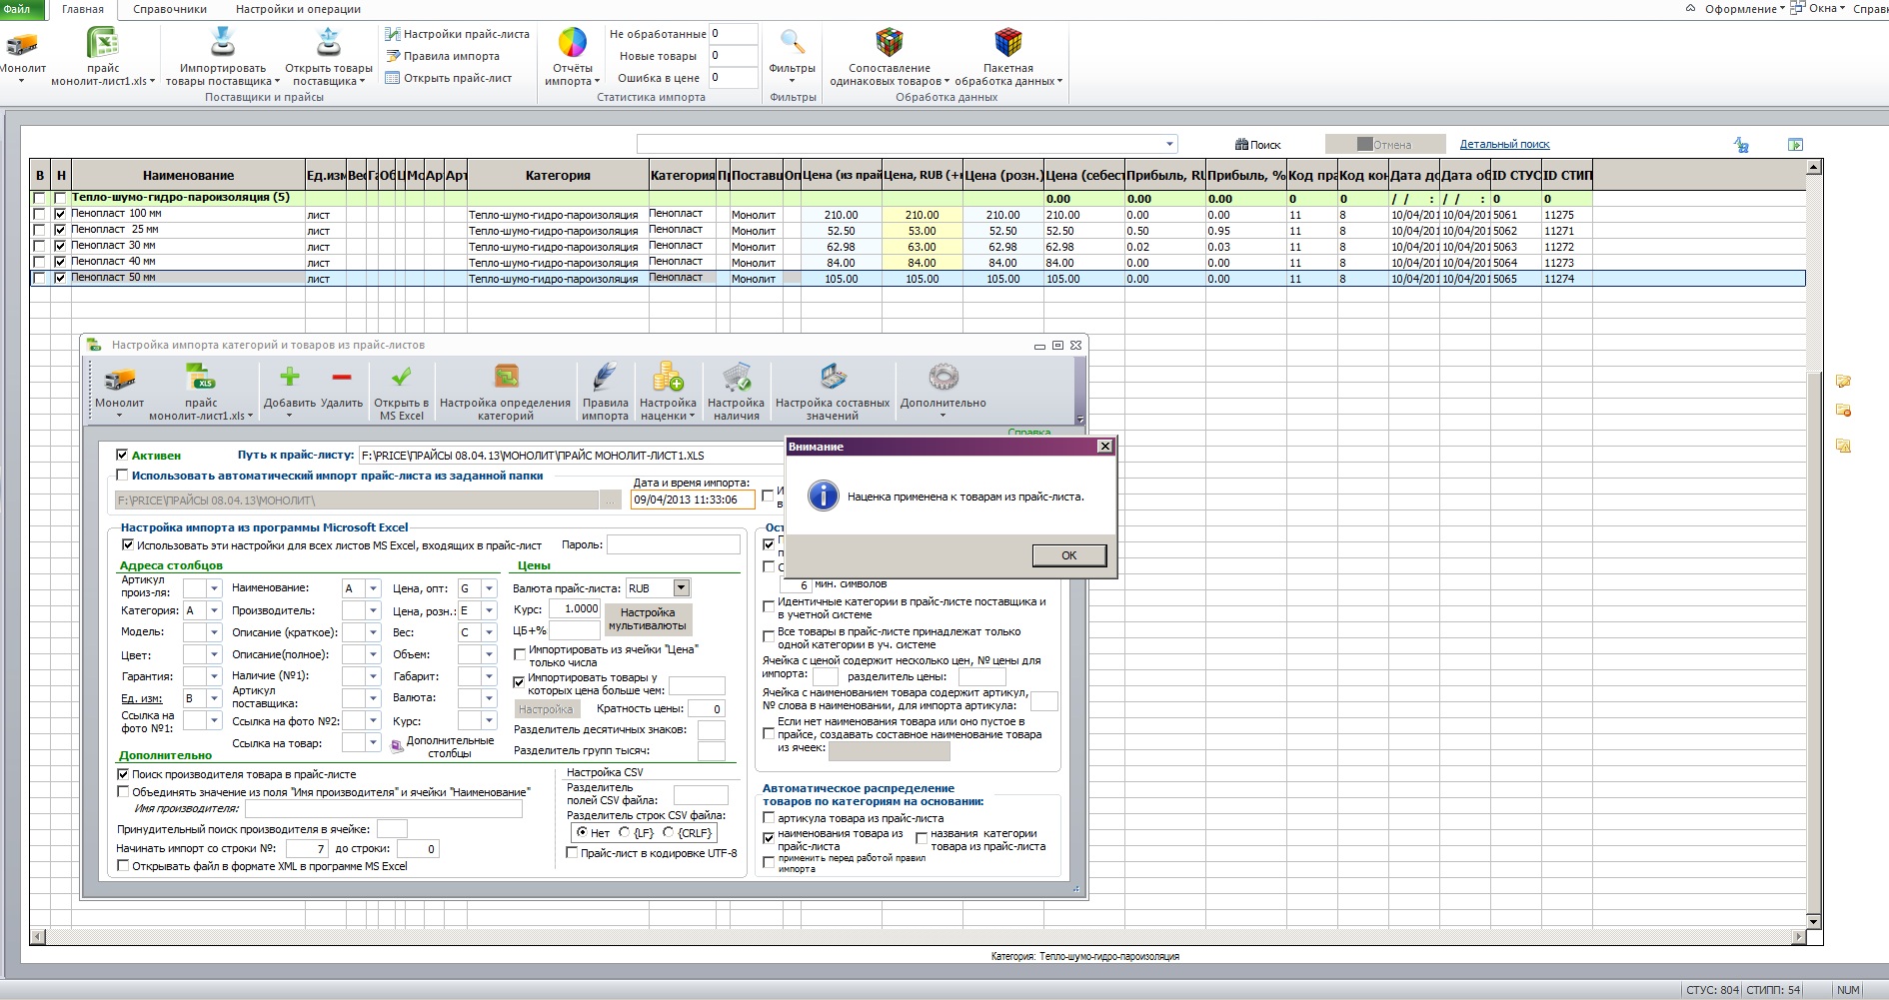Open Отчёты импорта colour wheel icon
This screenshot has height=1000, width=1889.
coord(572,43)
